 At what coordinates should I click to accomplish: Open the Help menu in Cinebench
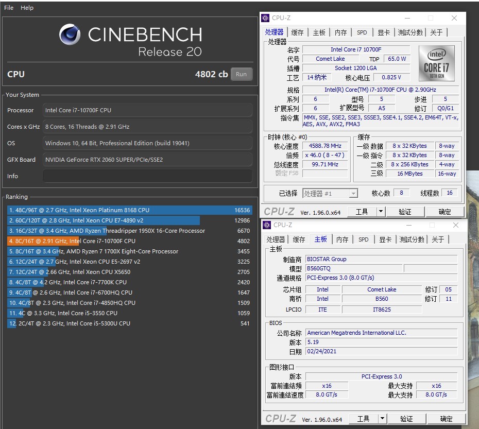(x=27, y=8)
